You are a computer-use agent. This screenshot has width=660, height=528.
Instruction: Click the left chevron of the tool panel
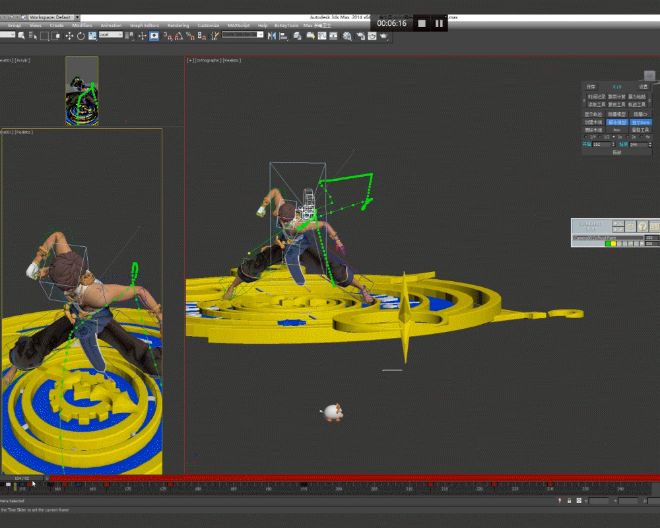(x=584, y=100)
